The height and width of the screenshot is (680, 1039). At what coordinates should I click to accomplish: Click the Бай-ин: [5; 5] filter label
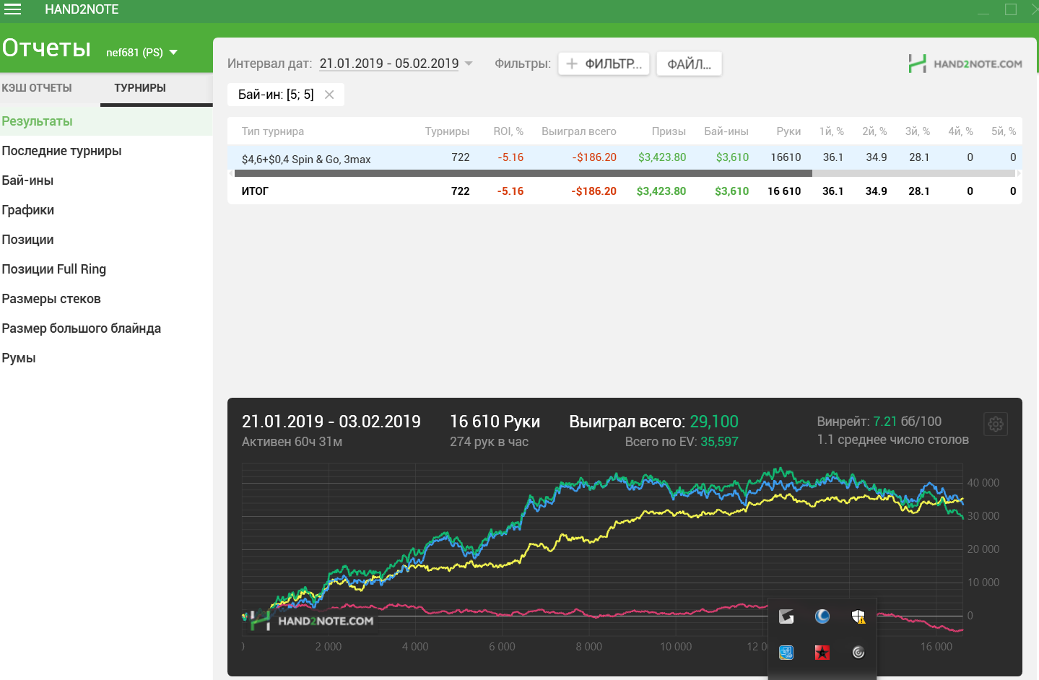[x=276, y=95]
